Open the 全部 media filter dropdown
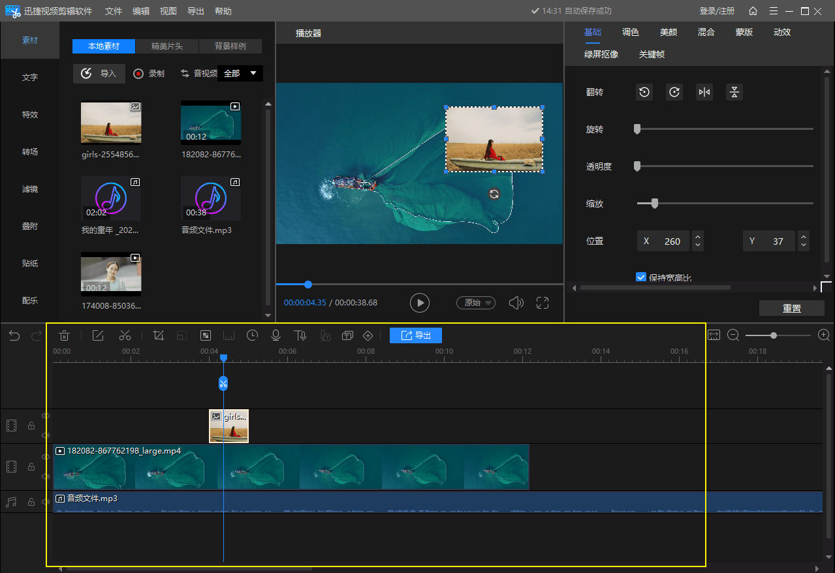 pyautogui.click(x=240, y=73)
